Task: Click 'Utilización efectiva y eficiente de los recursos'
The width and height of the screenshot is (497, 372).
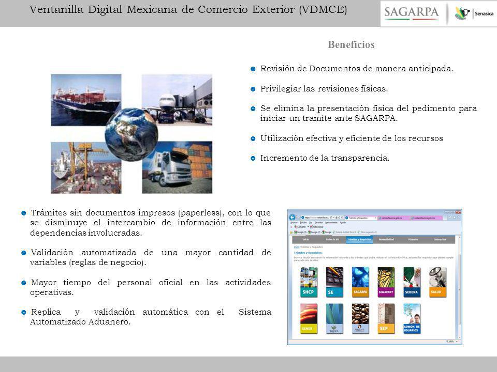Action: (x=352, y=138)
